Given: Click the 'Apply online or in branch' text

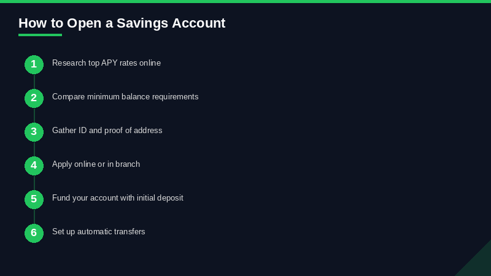Looking at the screenshot, I should coord(96,164).
